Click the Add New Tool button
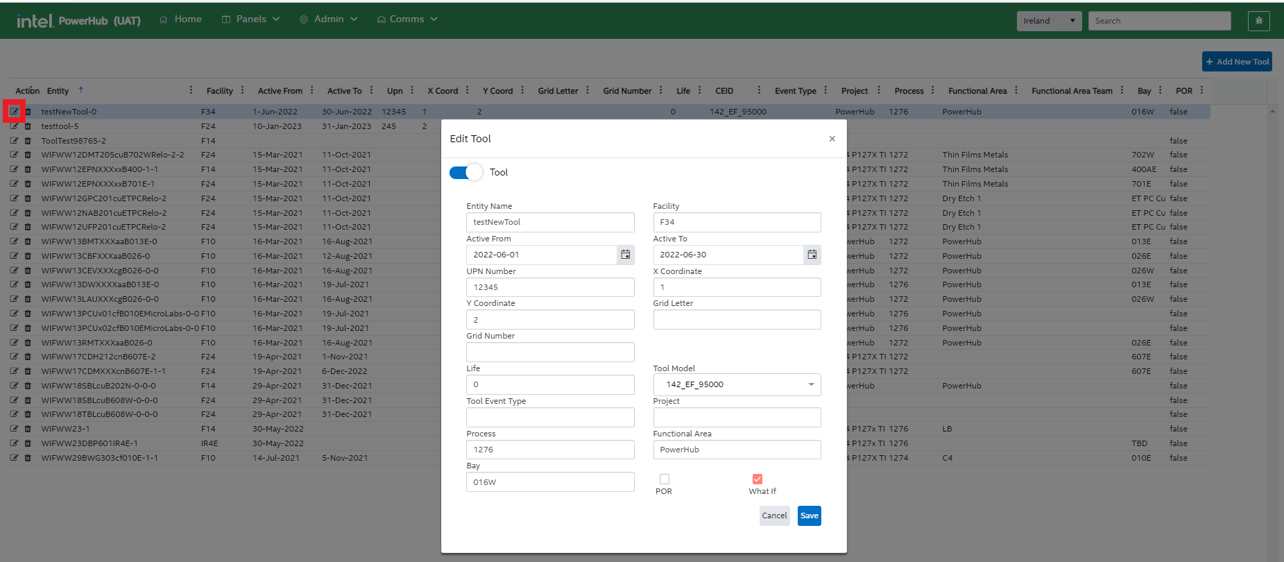The width and height of the screenshot is (1284, 562). pyautogui.click(x=1237, y=62)
